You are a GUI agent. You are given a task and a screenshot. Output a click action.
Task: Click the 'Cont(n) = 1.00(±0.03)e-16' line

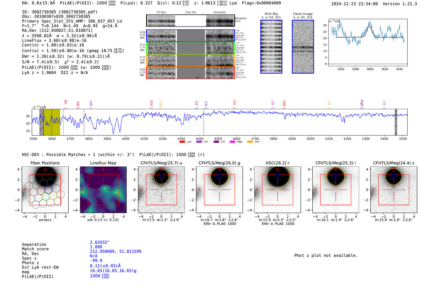pos(53,45)
